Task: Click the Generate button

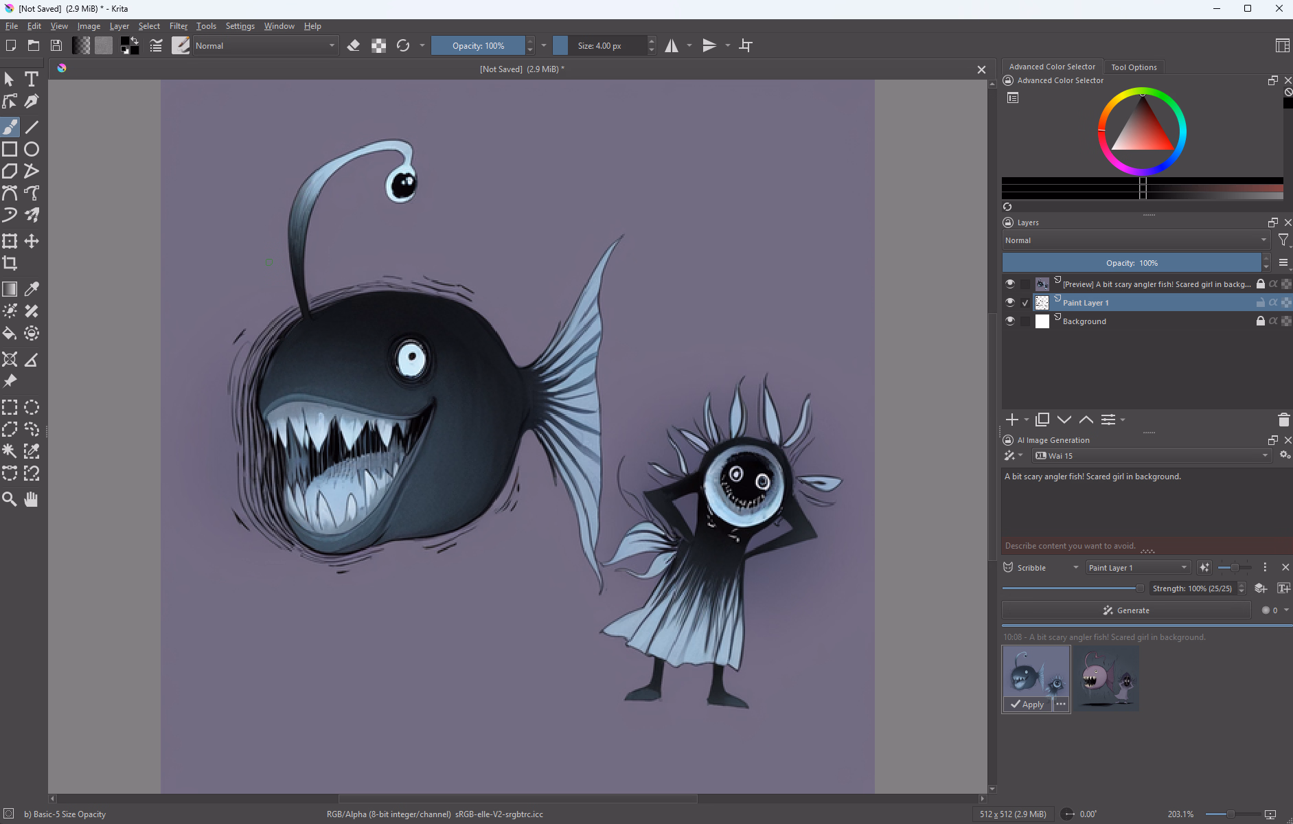Action: [x=1126, y=610]
